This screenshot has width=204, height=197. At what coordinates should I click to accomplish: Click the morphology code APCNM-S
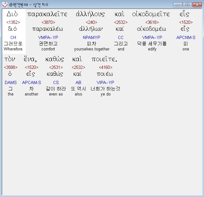coord(186,37)
